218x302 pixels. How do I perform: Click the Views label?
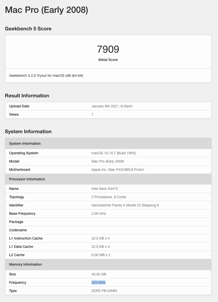tap(14, 114)
